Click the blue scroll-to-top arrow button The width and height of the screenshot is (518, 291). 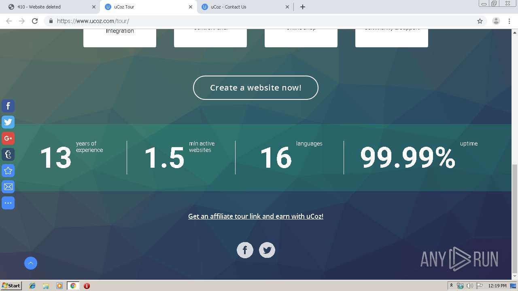[31, 263]
